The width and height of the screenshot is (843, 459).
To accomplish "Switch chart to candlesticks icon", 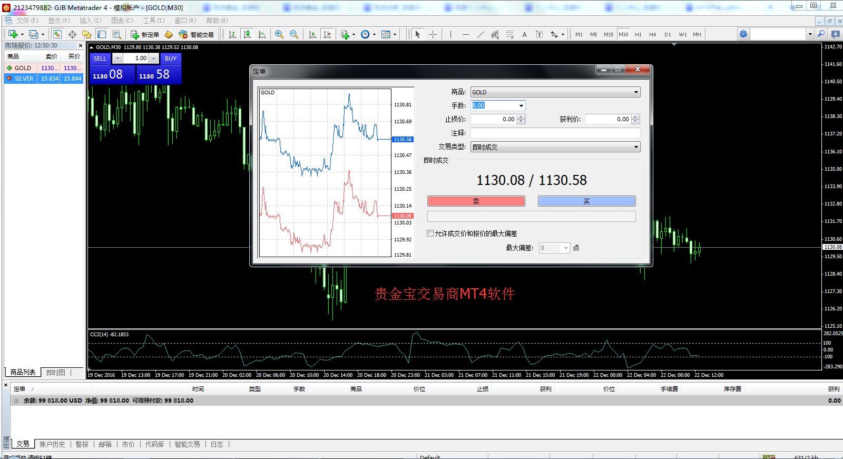I will click(247, 34).
